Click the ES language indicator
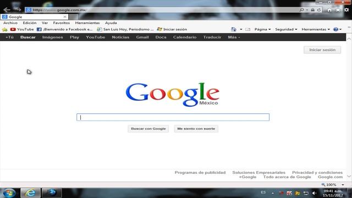The image size is (352, 198). pos(263,193)
